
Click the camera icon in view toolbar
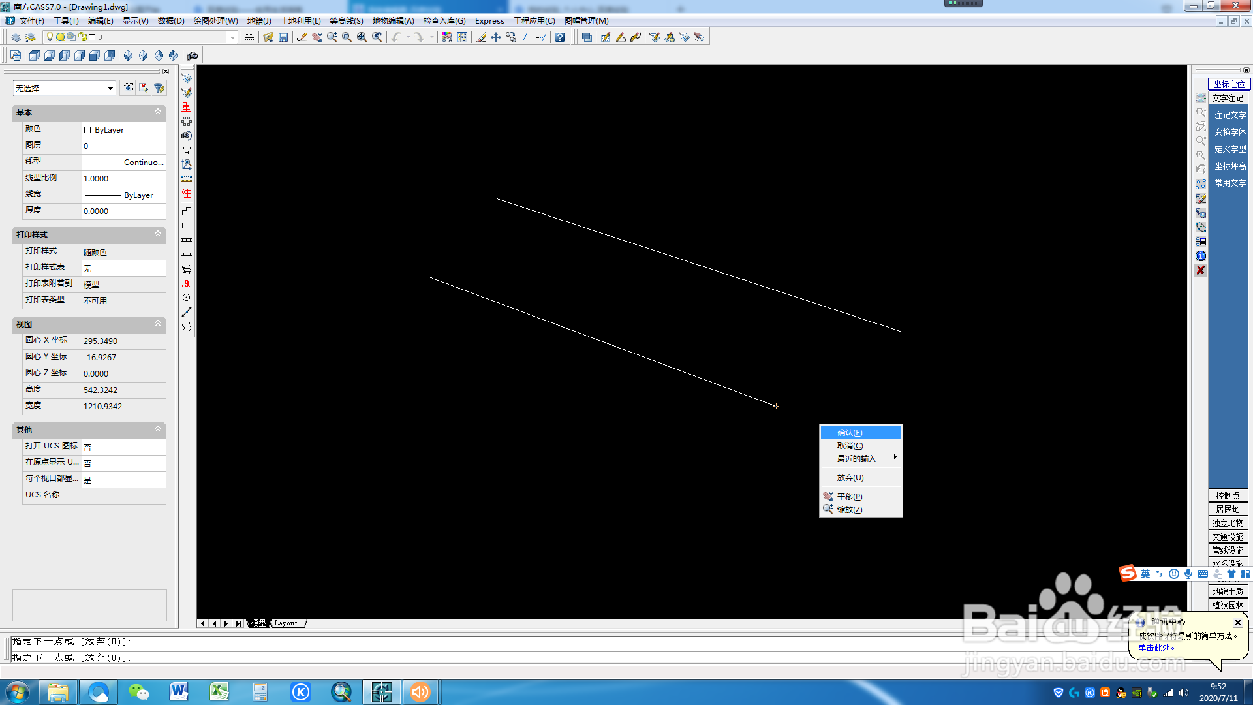coord(193,55)
